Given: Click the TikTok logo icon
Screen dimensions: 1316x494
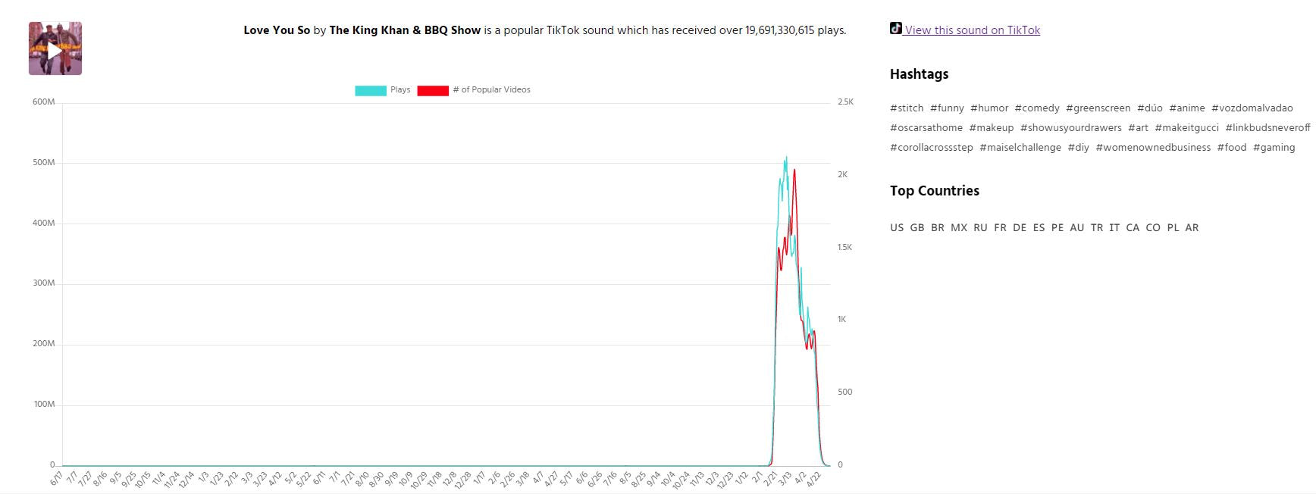Looking at the screenshot, I should click(896, 29).
